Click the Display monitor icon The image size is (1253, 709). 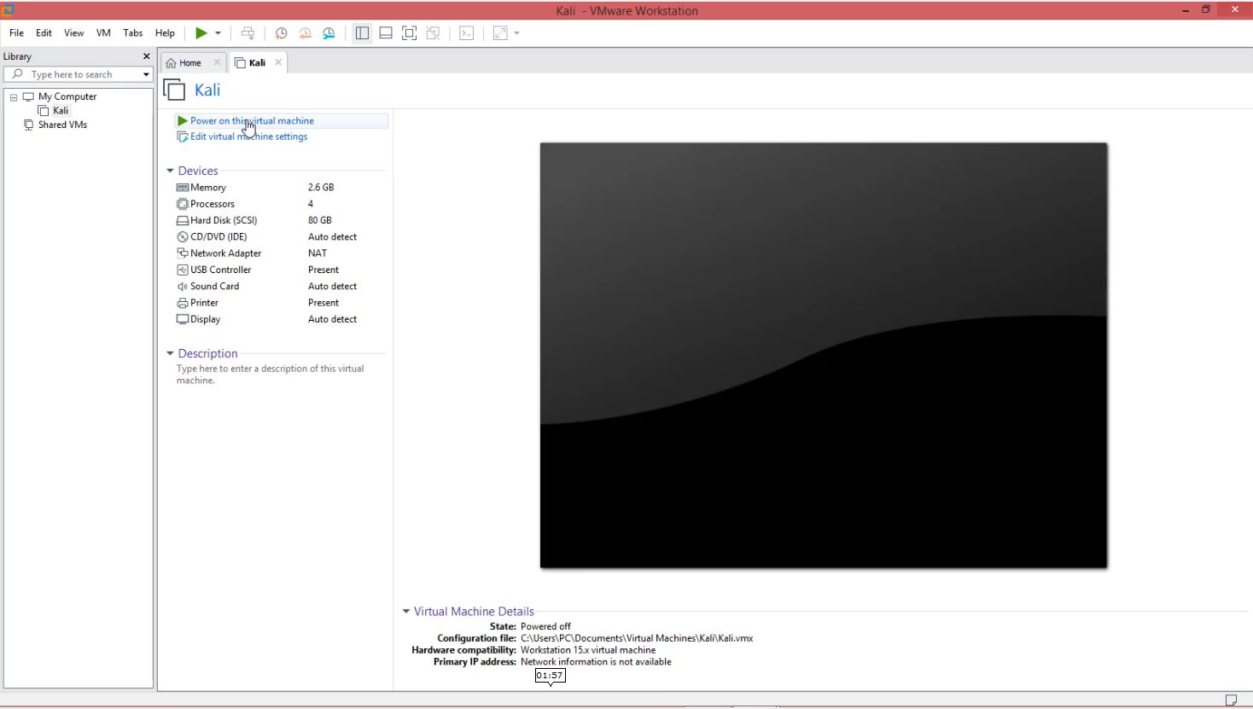coord(182,319)
